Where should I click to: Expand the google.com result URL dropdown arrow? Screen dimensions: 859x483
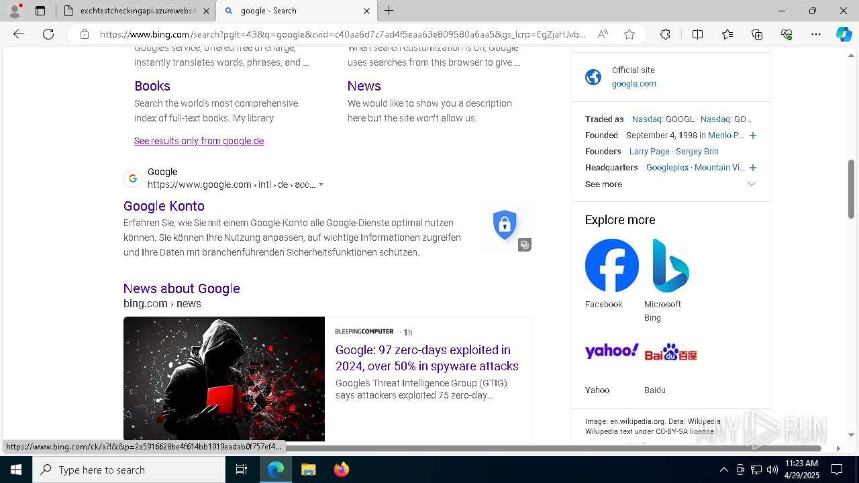(321, 184)
